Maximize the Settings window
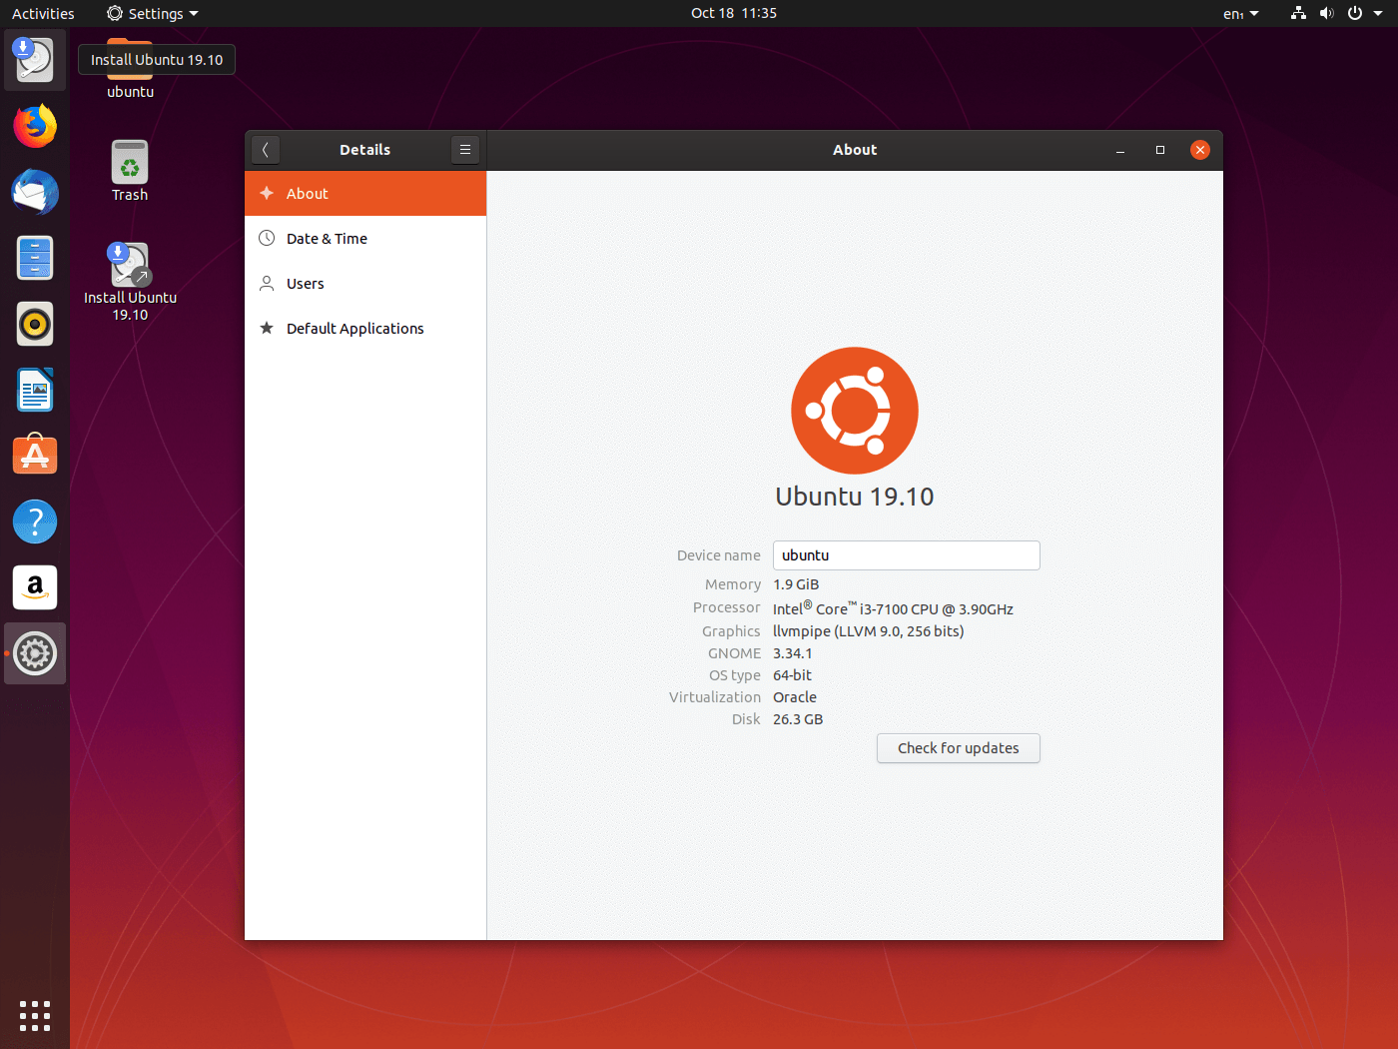The image size is (1398, 1049). click(x=1160, y=150)
